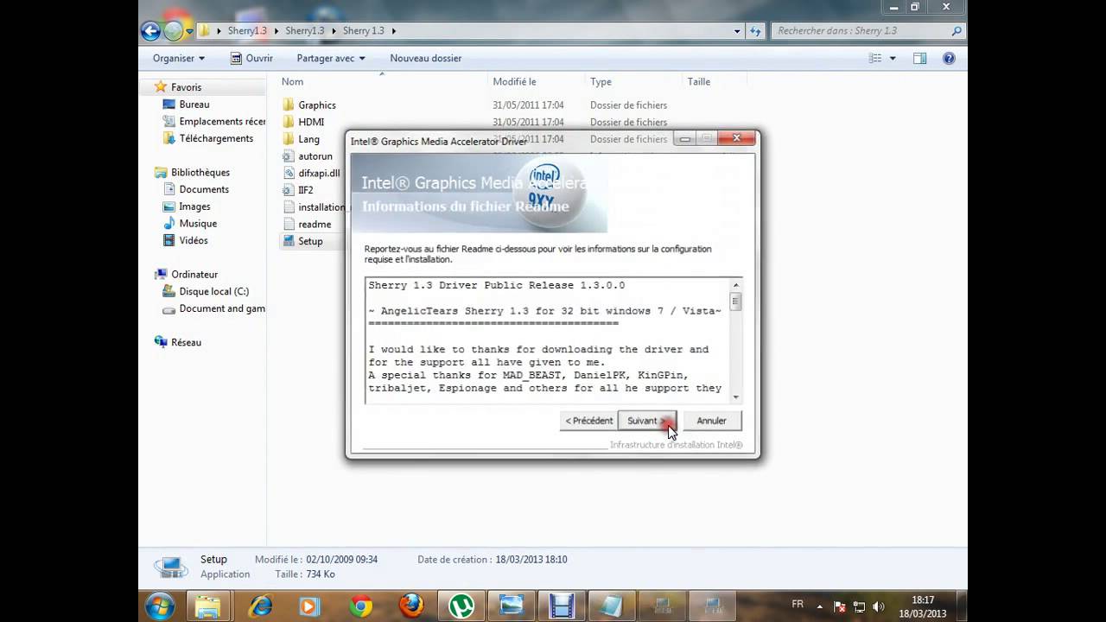Show hidden system tray icons
The height and width of the screenshot is (622, 1106).
(819, 606)
